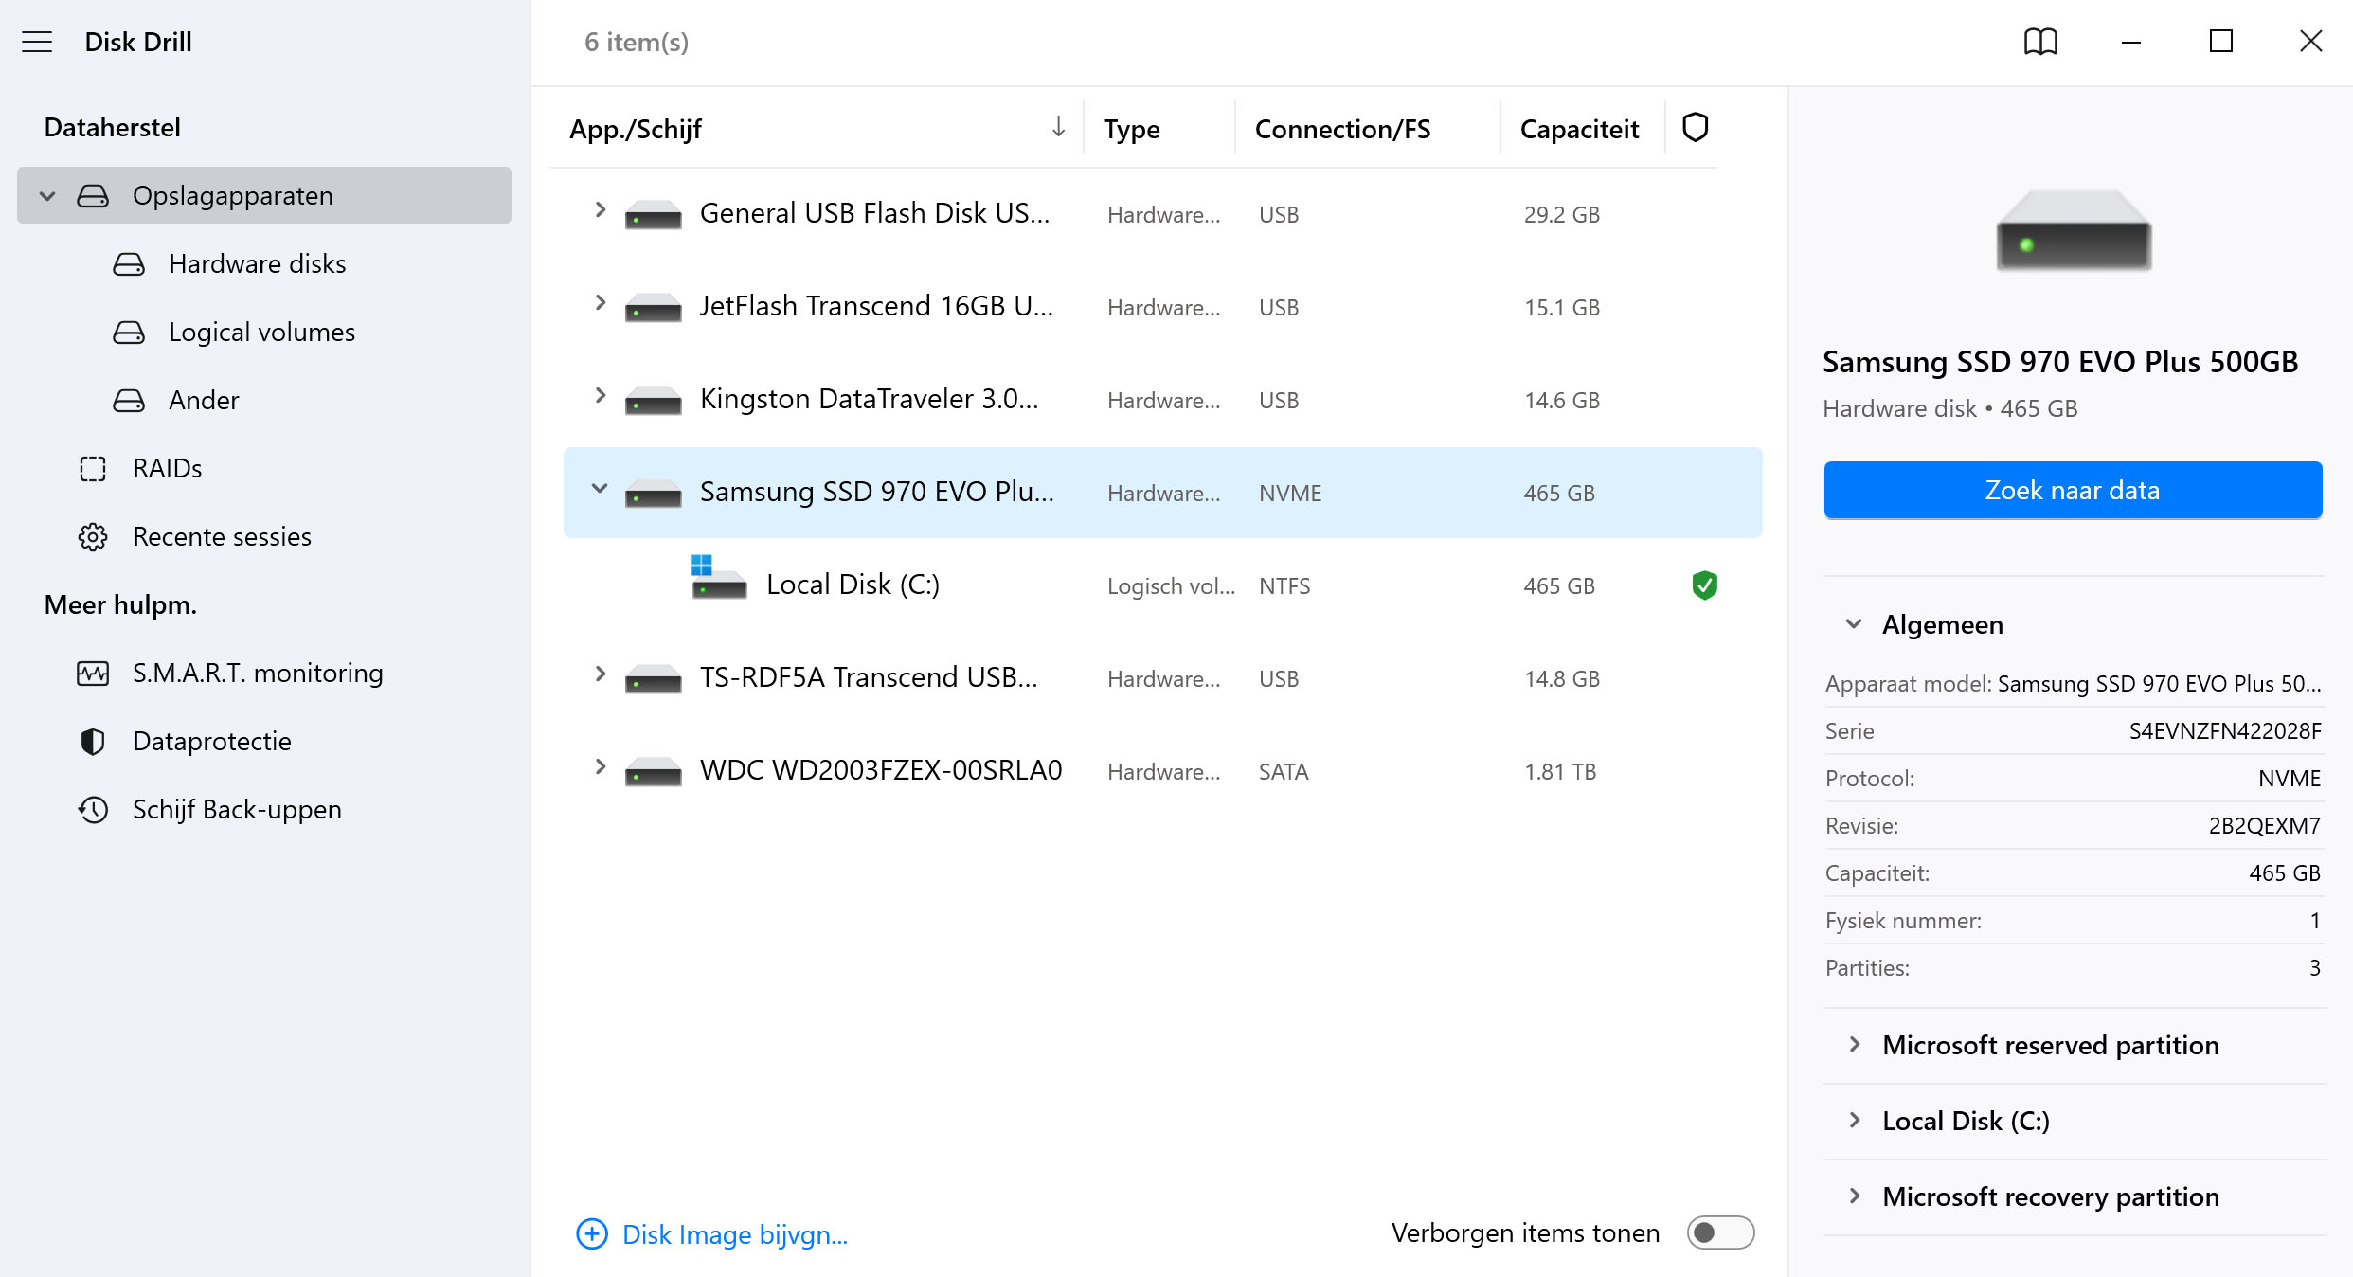This screenshot has height=1277, width=2353.
Task: Click the green shield on Local Disk (C:)
Action: (x=1704, y=585)
